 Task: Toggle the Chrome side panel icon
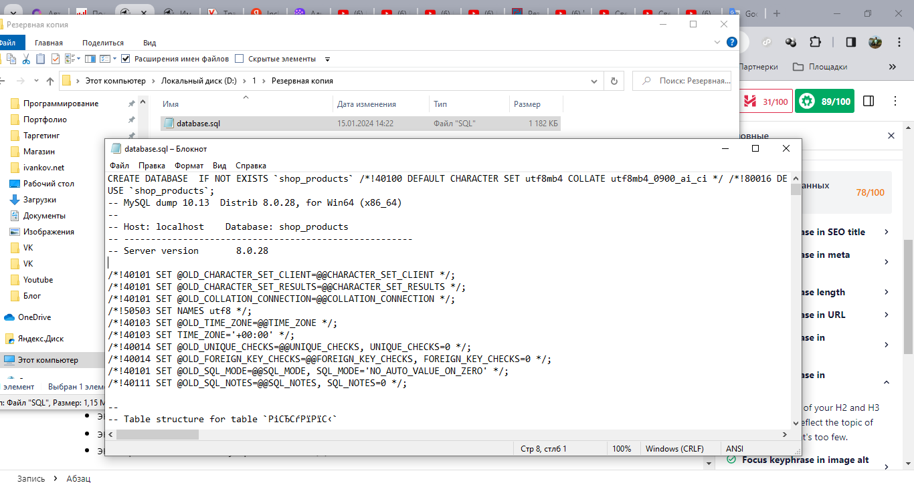click(x=850, y=42)
